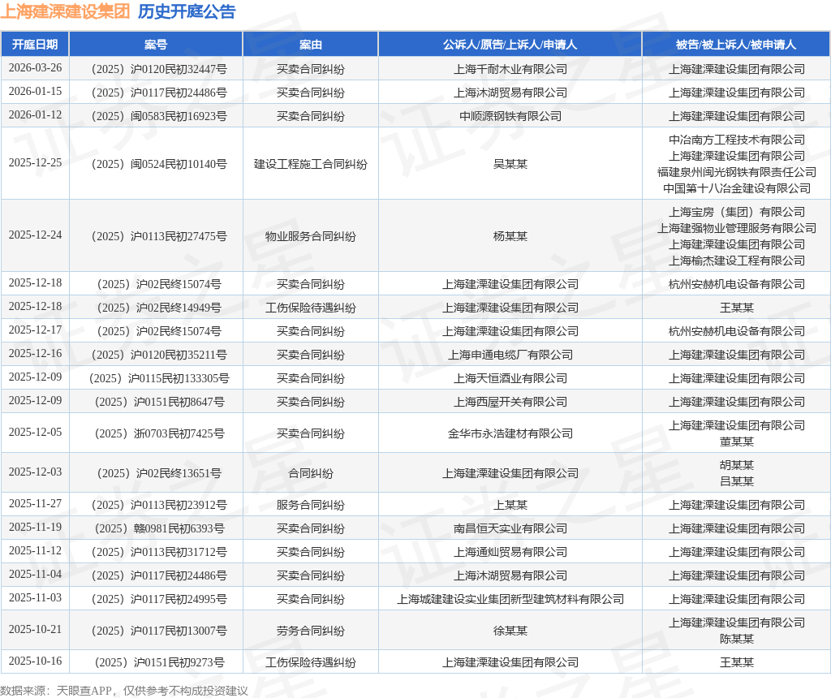Viewport: 831px width, 698px height.
Task: Click the heading 历史开庭公告
Action: tap(187, 11)
